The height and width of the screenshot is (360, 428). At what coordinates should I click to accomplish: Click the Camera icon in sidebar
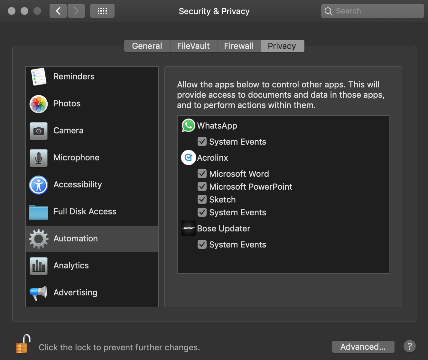click(39, 131)
